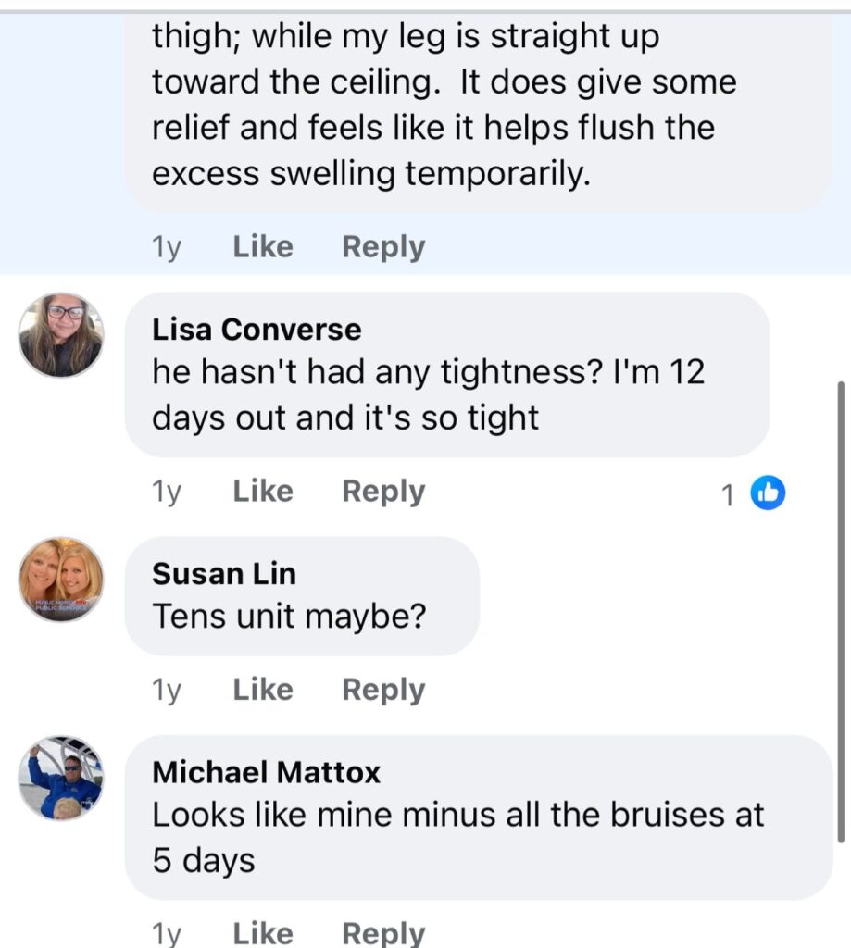Like Michael Mattox's comment
Screen dimensions: 851x948
click(263, 932)
